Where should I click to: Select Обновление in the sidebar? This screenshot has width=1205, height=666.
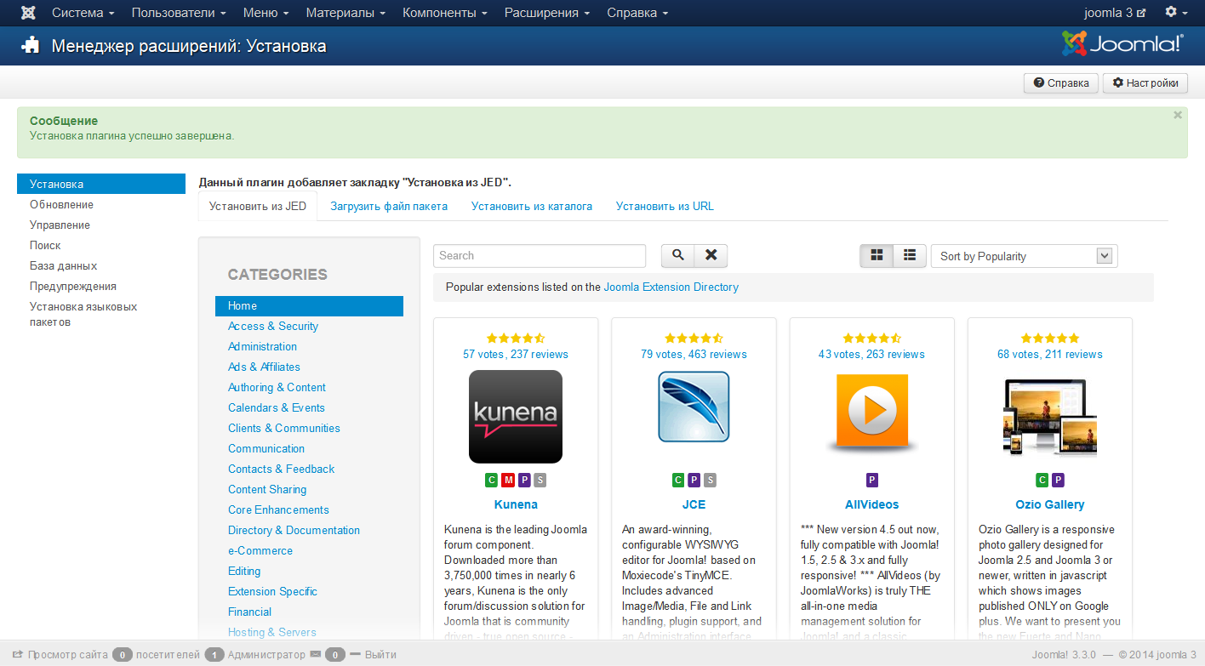[x=61, y=205]
